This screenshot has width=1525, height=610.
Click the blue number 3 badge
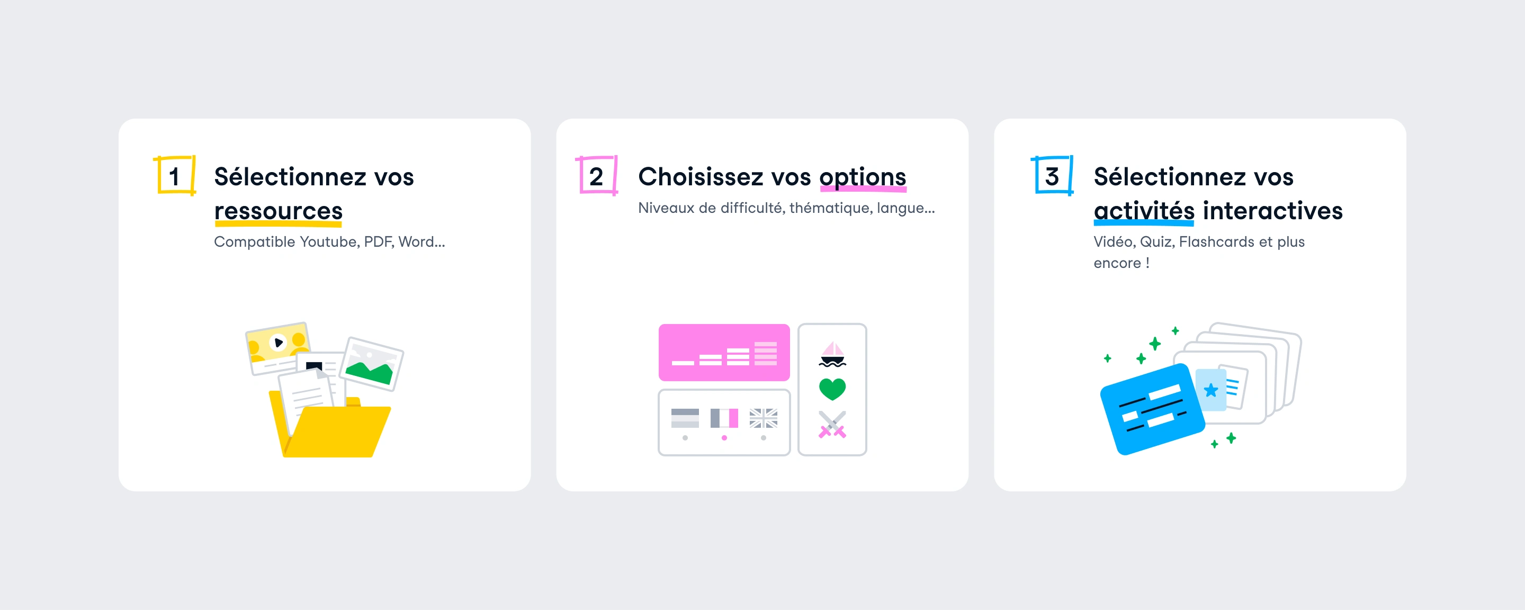[1052, 175]
